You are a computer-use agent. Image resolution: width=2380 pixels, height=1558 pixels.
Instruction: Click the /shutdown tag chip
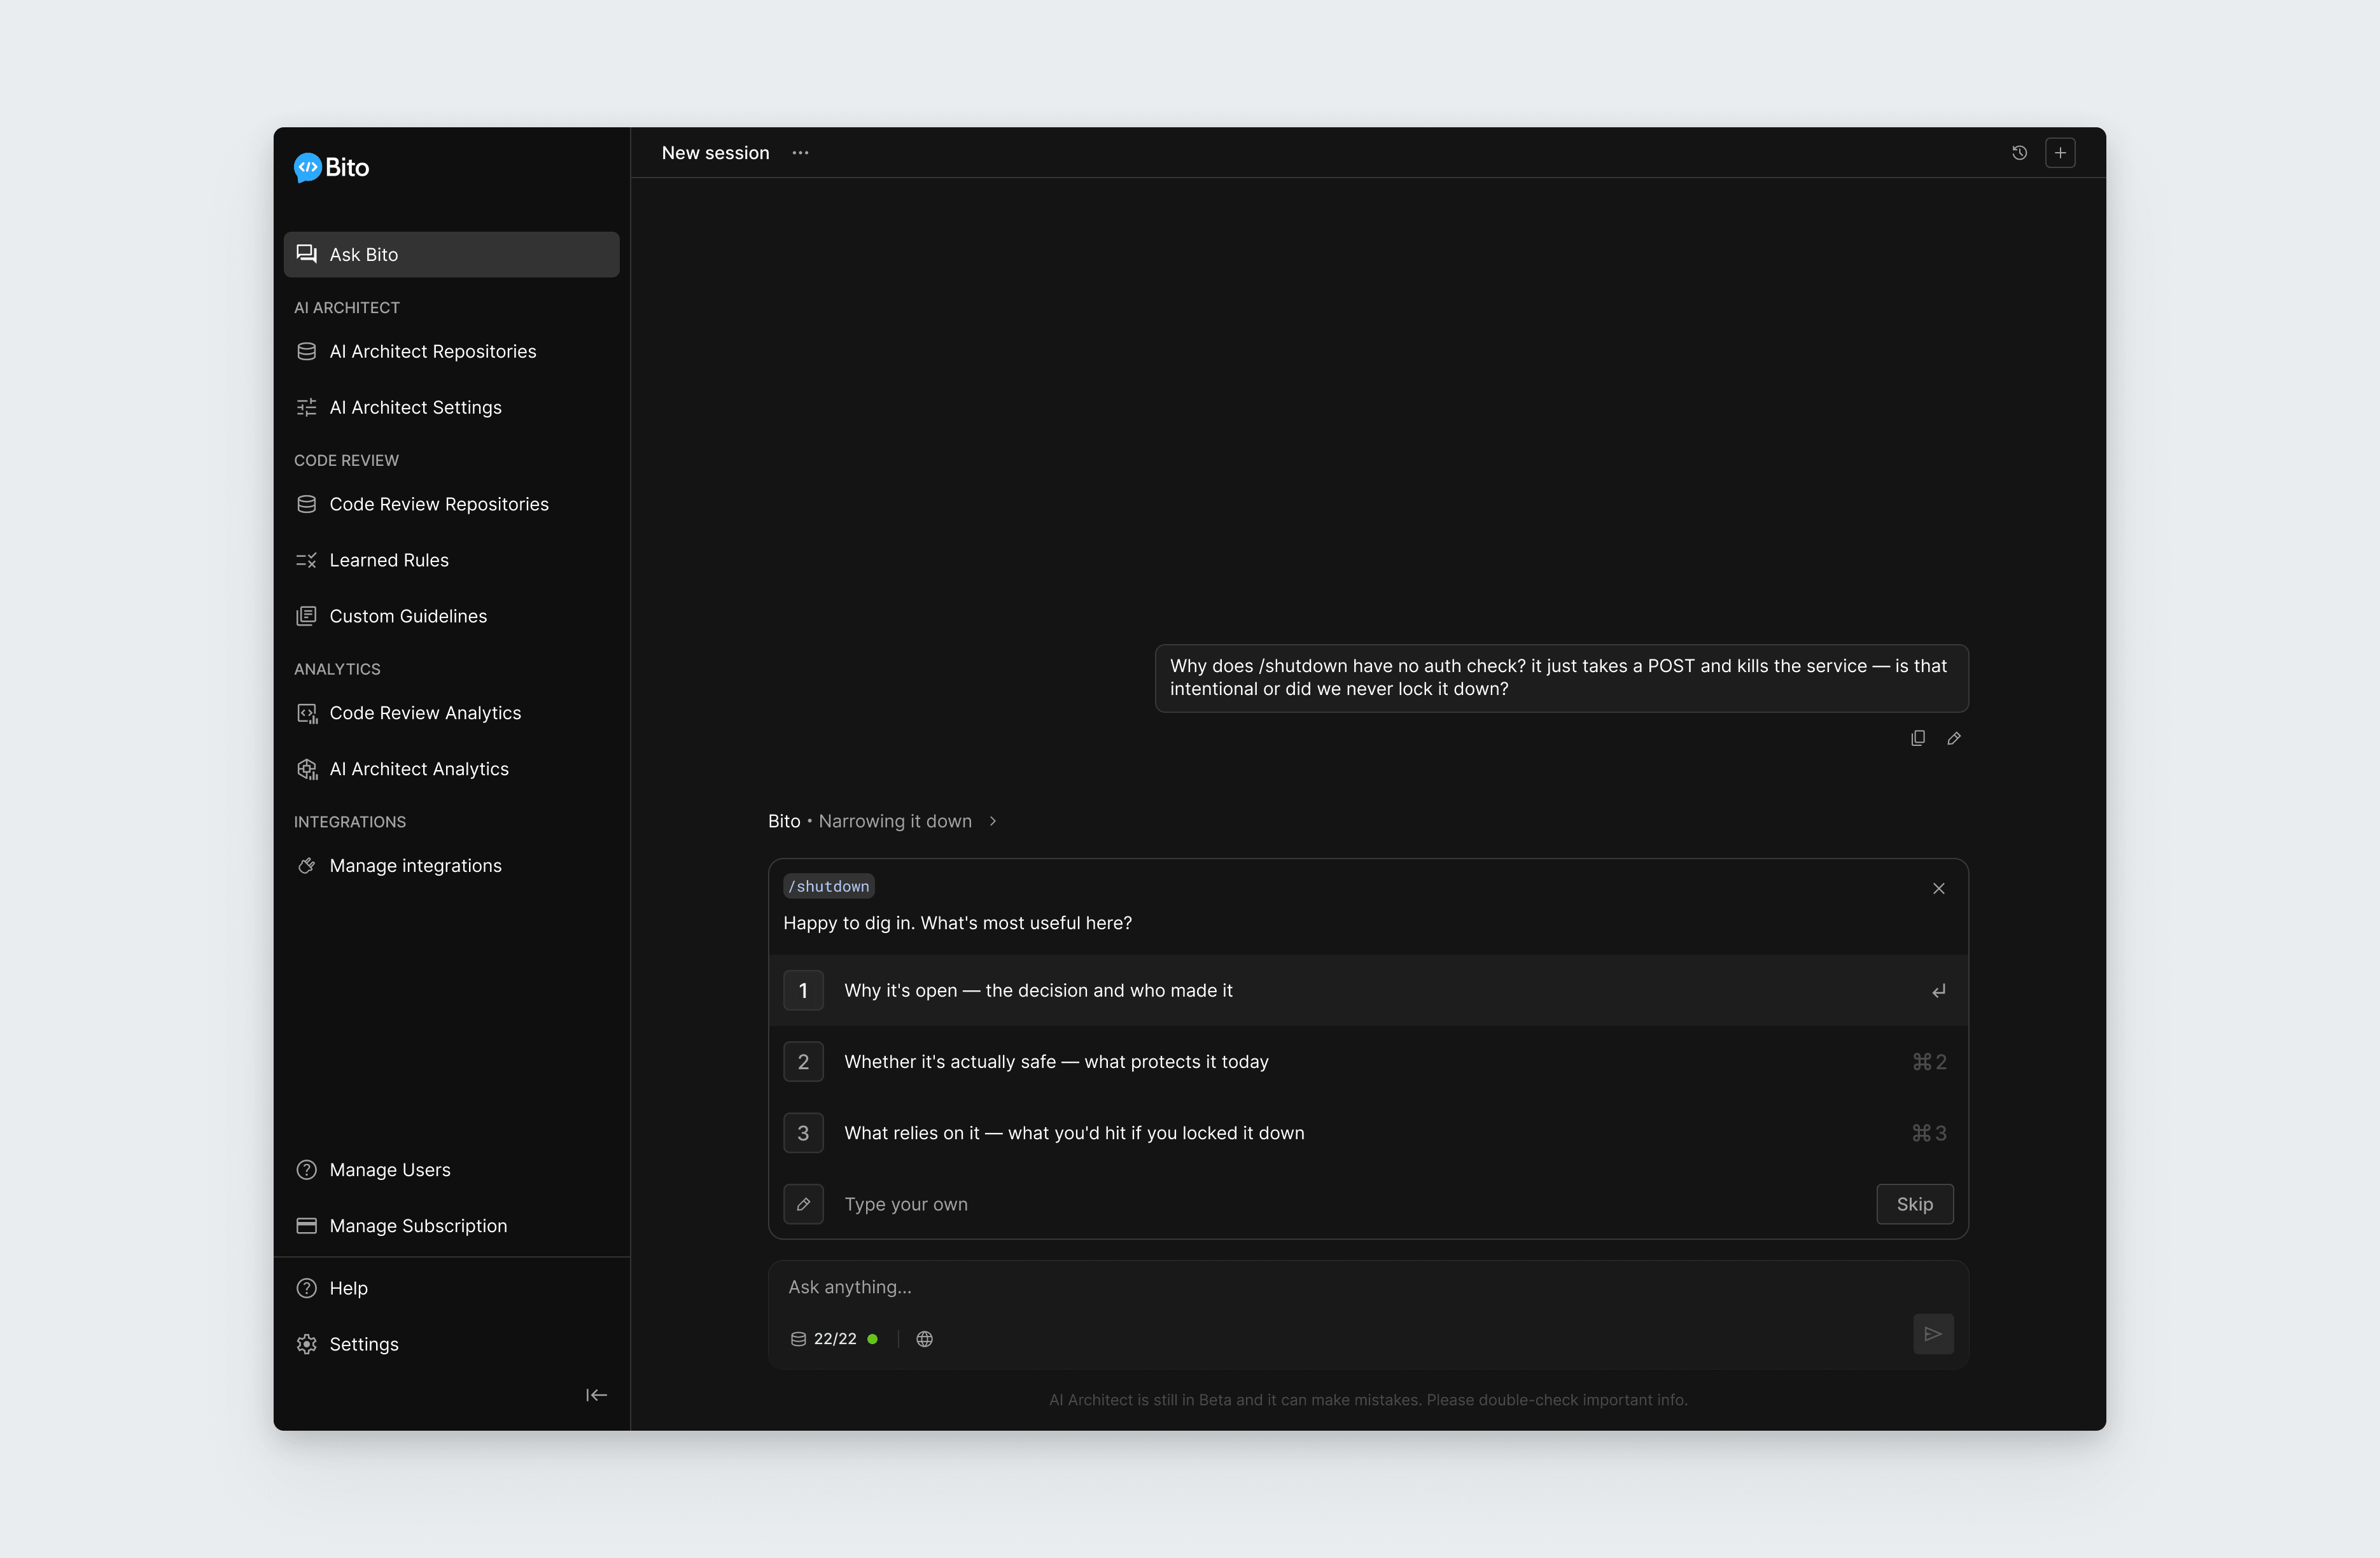pyautogui.click(x=829, y=886)
